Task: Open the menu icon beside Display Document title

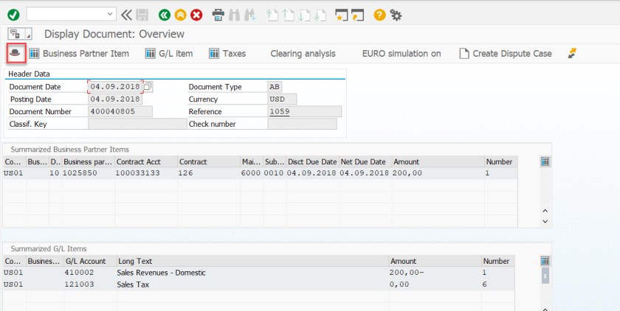Action: point(20,34)
